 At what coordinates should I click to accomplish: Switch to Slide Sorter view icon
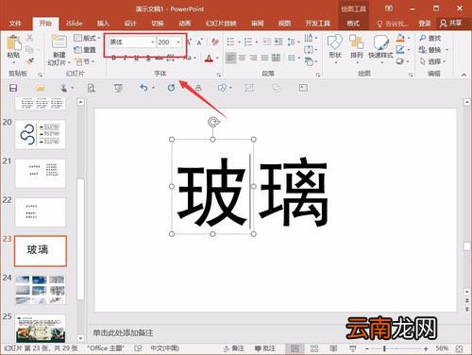(314, 348)
